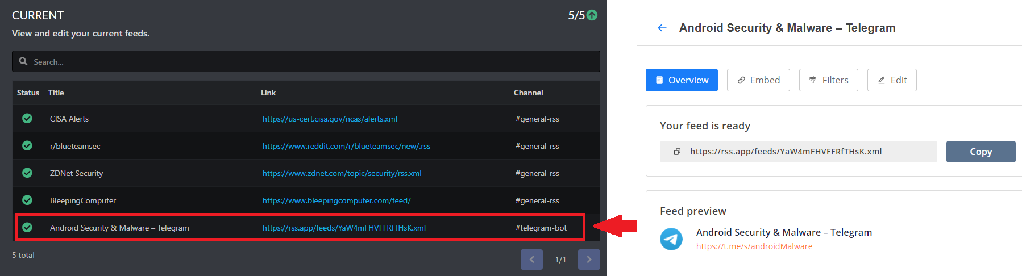Click the Android Security & Malware row status checkmark

point(27,227)
